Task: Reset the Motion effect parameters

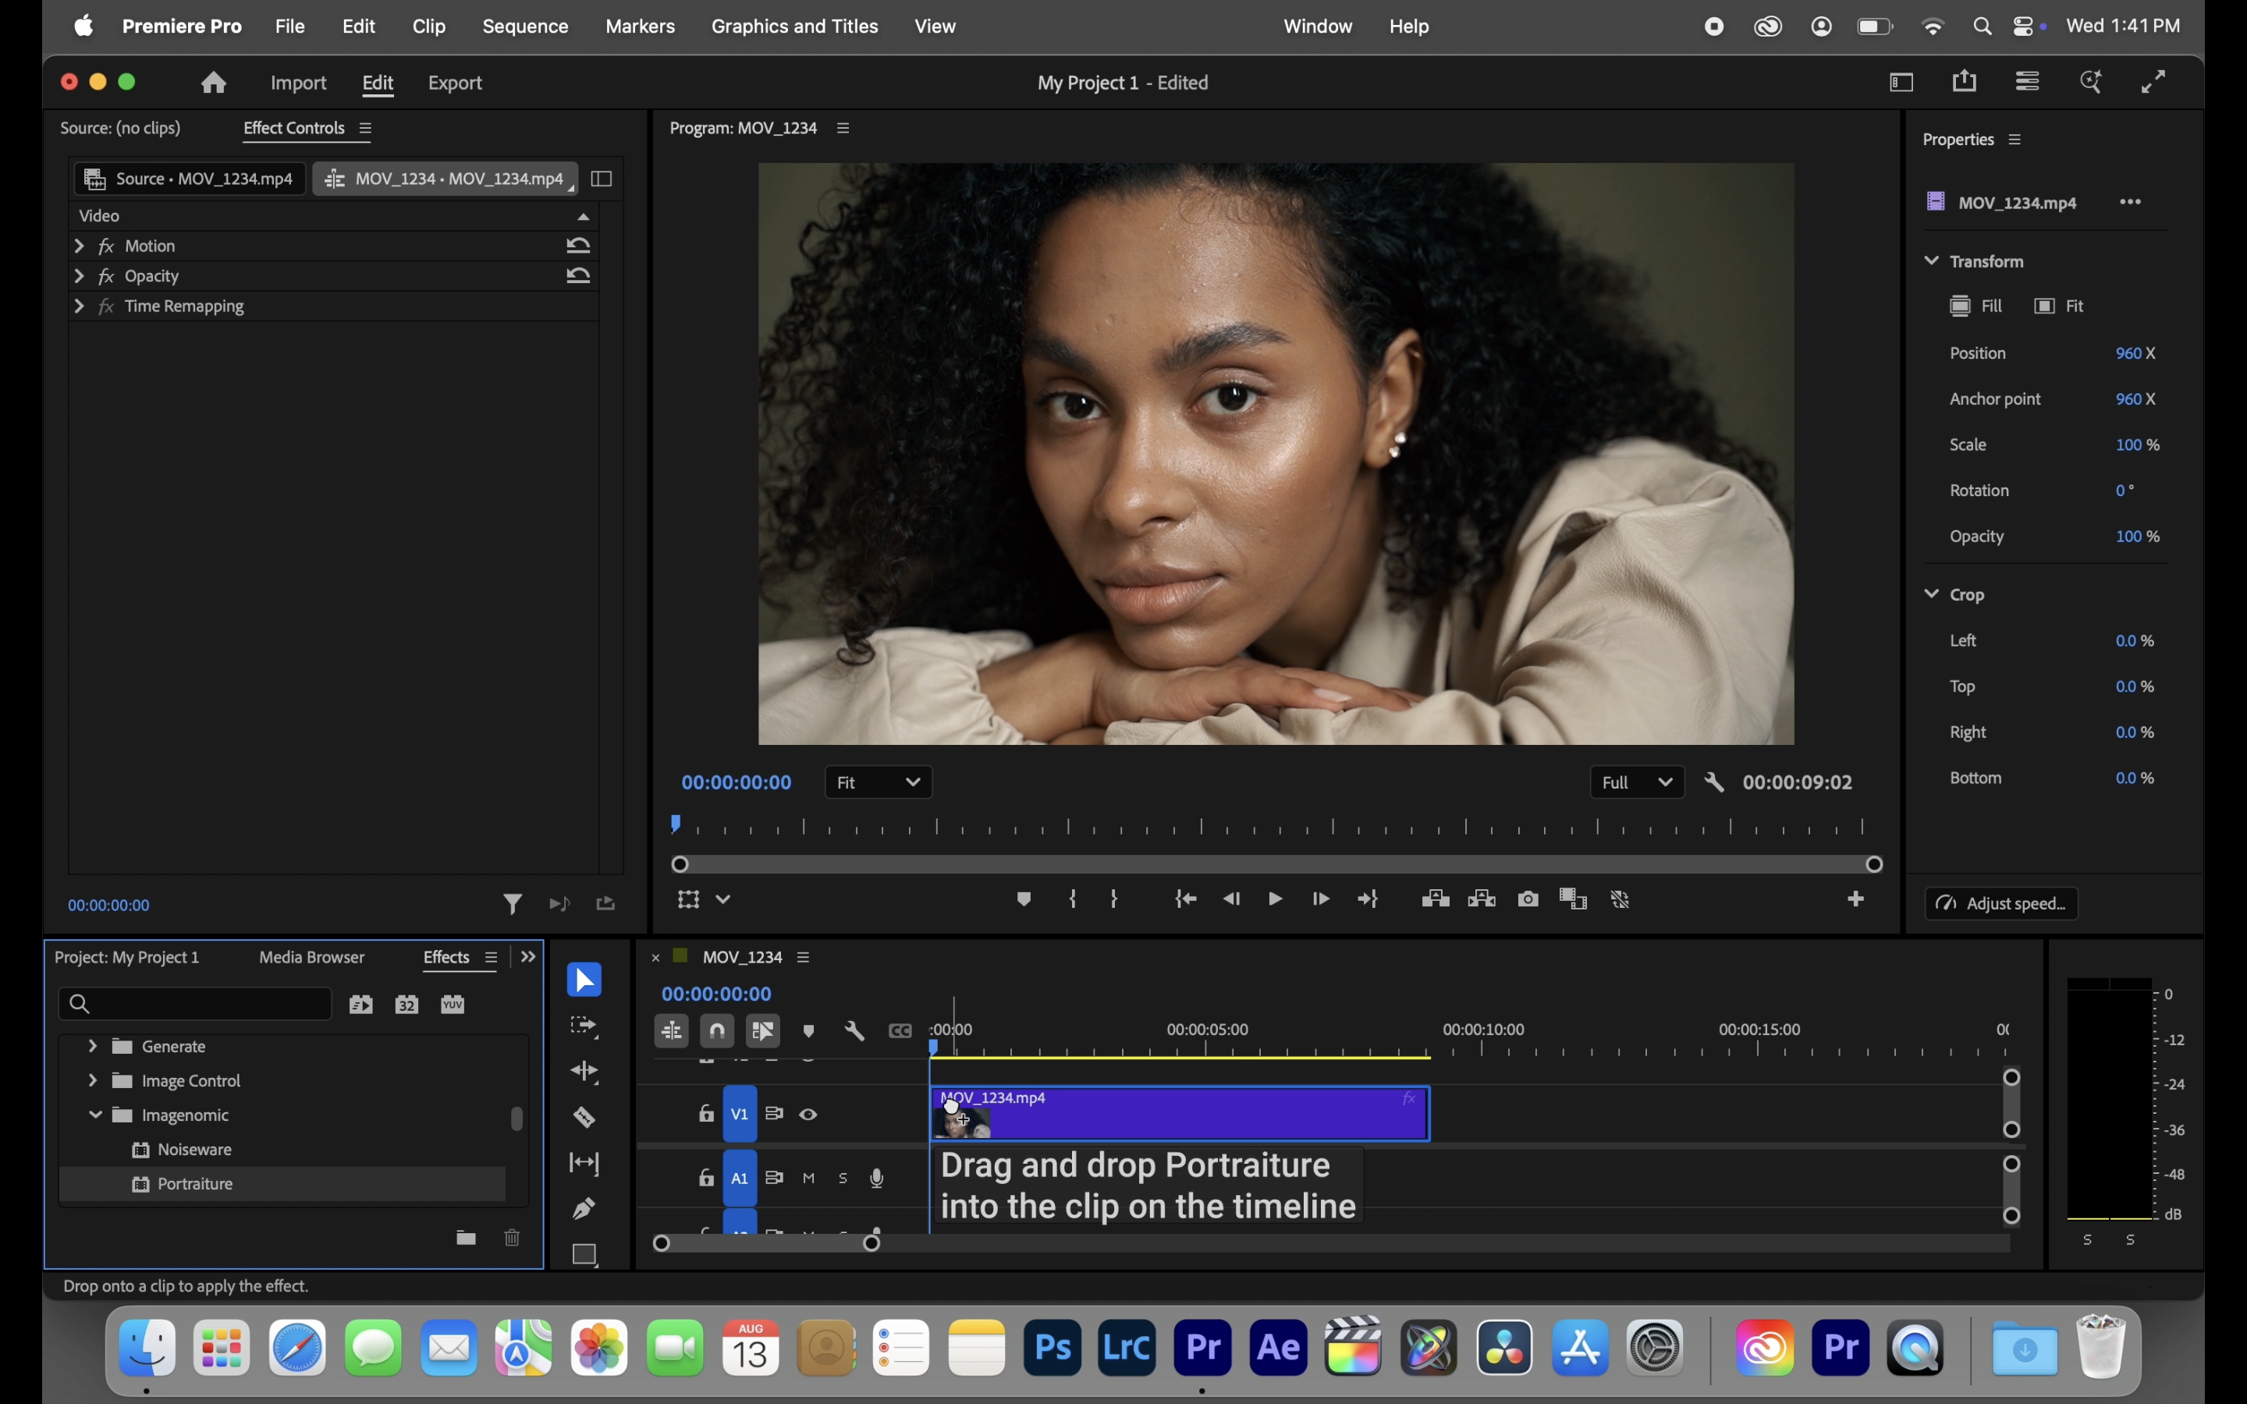Action: tap(578, 246)
